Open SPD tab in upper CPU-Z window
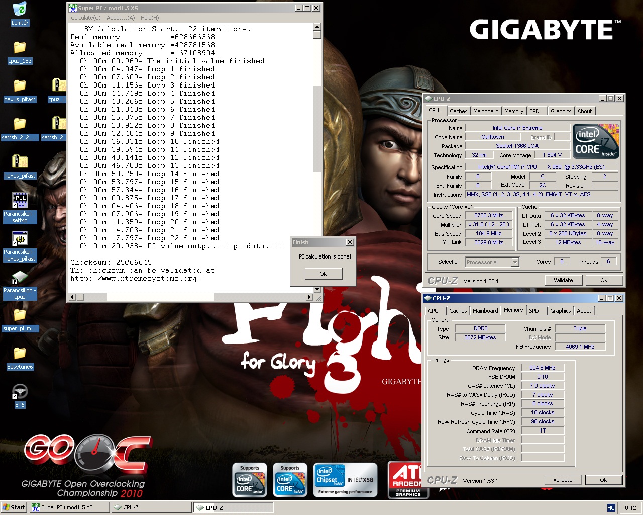Screen dimensions: 643x515 [534, 111]
